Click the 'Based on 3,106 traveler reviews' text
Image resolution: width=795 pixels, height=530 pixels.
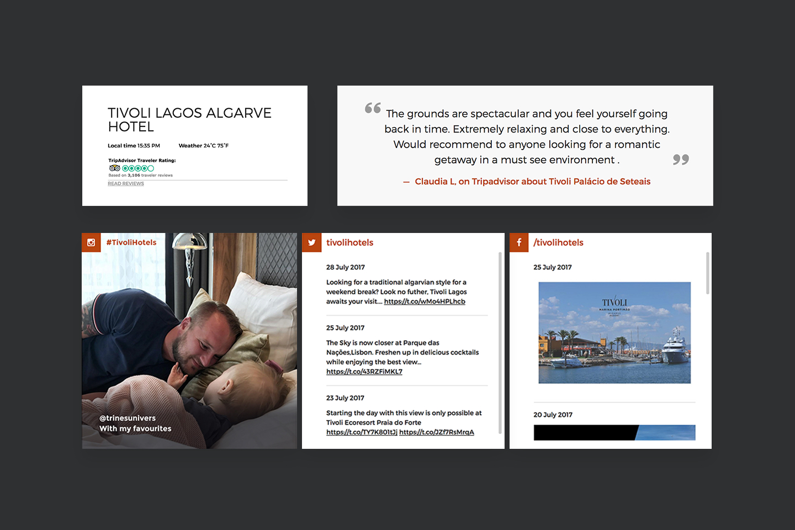(x=140, y=176)
